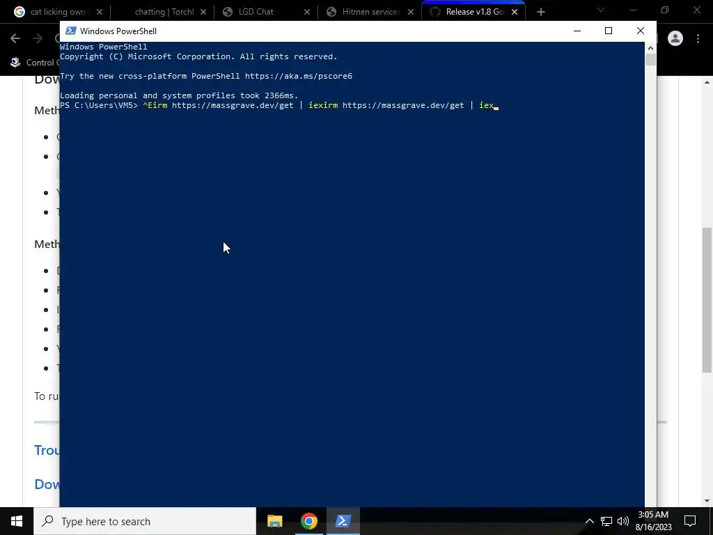Click 'https://aka.ms/pscore6' text in PowerShell
The image size is (713, 535).
[298, 76]
